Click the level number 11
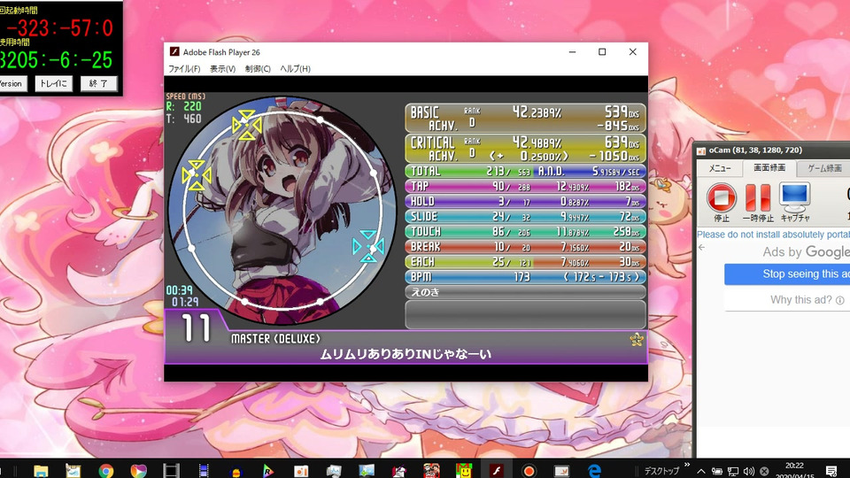Viewport: 850px width, 478px height. (195, 328)
